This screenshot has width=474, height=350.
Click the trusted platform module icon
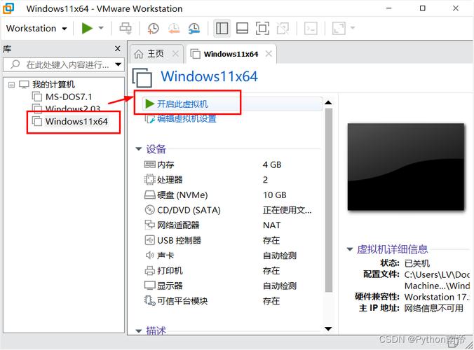(x=149, y=300)
